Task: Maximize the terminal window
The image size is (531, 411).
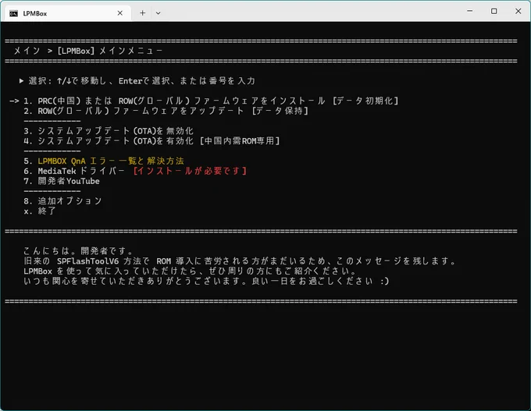Action: pyautogui.click(x=494, y=11)
